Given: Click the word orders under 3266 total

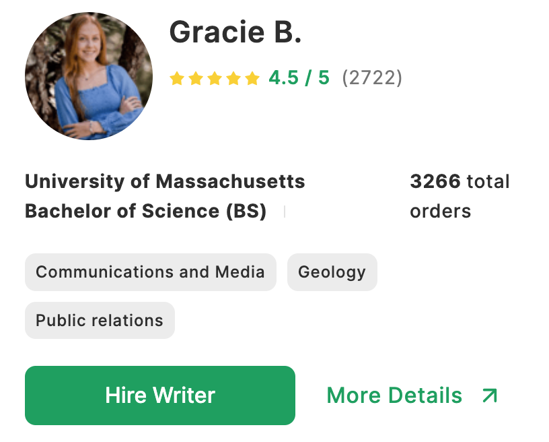Looking at the screenshot, I should [x=440, y=212].
